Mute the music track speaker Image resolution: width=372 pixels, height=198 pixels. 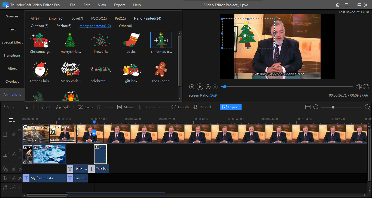20,187
